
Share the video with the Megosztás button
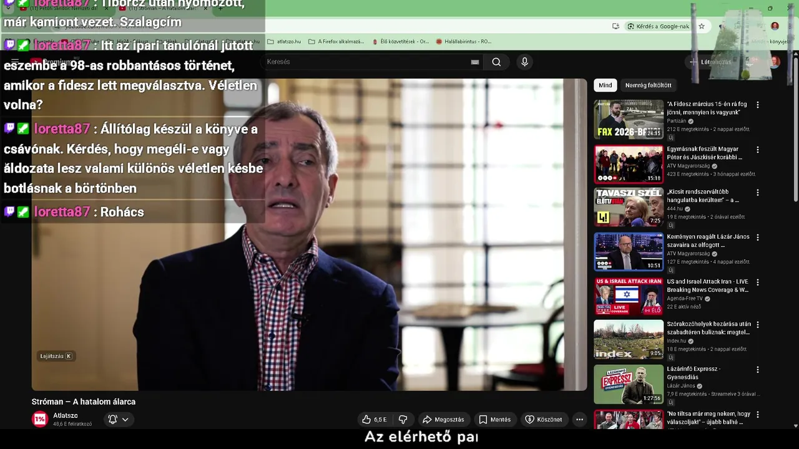[x=443, y=420]
